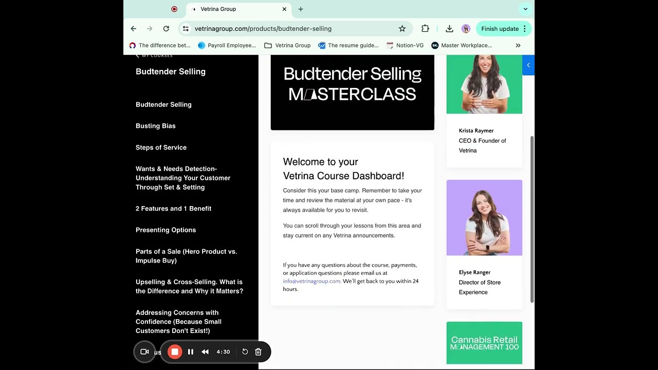Open the Presenting Options lesson

(x=166, y=230)
